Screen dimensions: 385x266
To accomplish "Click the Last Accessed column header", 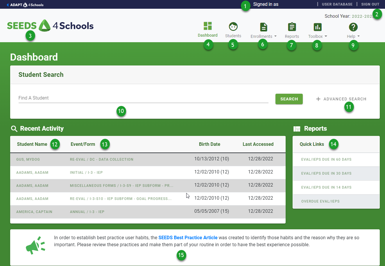I will click(x=258, y=144).
